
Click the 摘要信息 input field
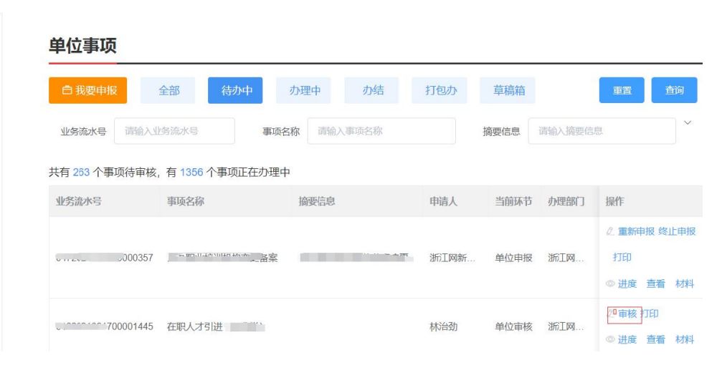602,131
